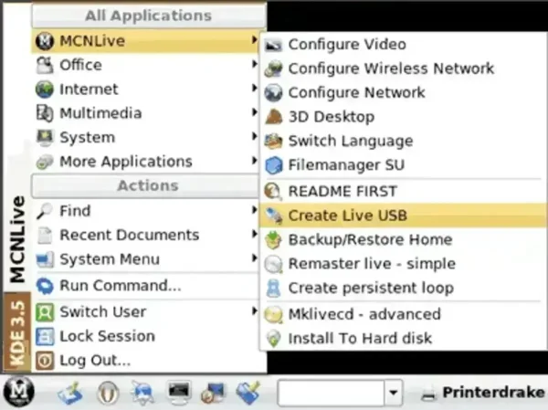
Task: Click the Filemanager SU icon
Action: 273,165
